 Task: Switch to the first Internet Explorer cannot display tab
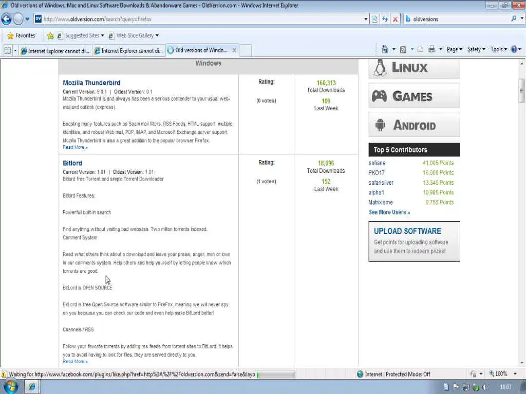click(x=55, y=51)
